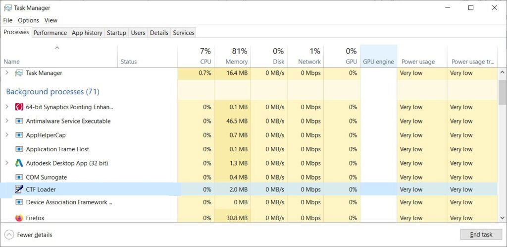
Task: Click the Synaptics Pointing Enhancement red icon
Action: coord(19,107)
